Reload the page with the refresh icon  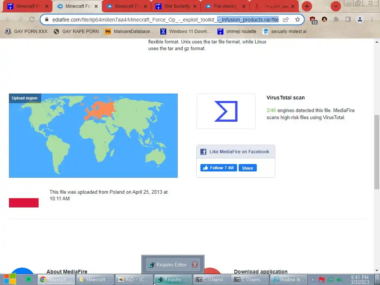coord(32,19)
